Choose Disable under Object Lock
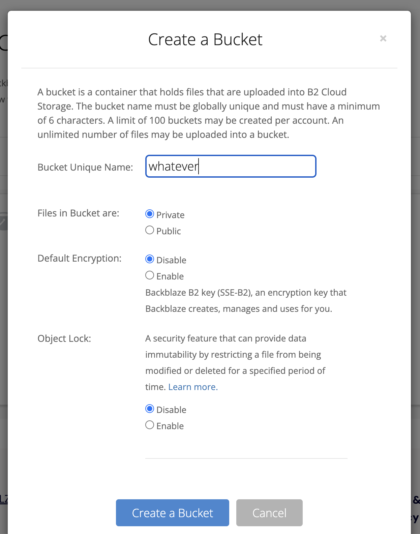420x534 pixels. [x=150, y=409]
